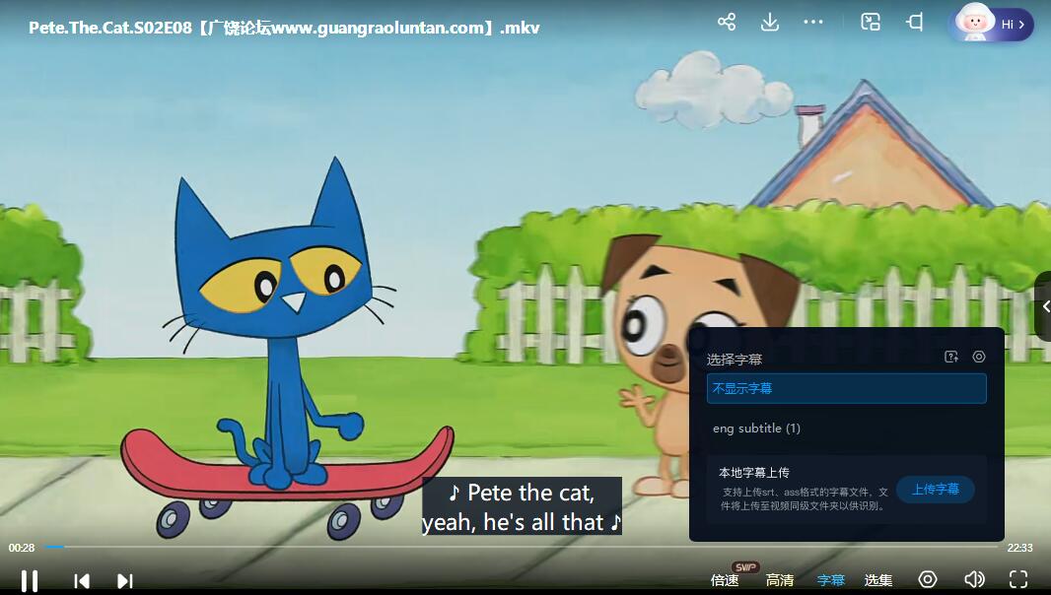Skip to the previous episode
Viewport: 1051px width, 595px height.
click(x=82, y=581)
